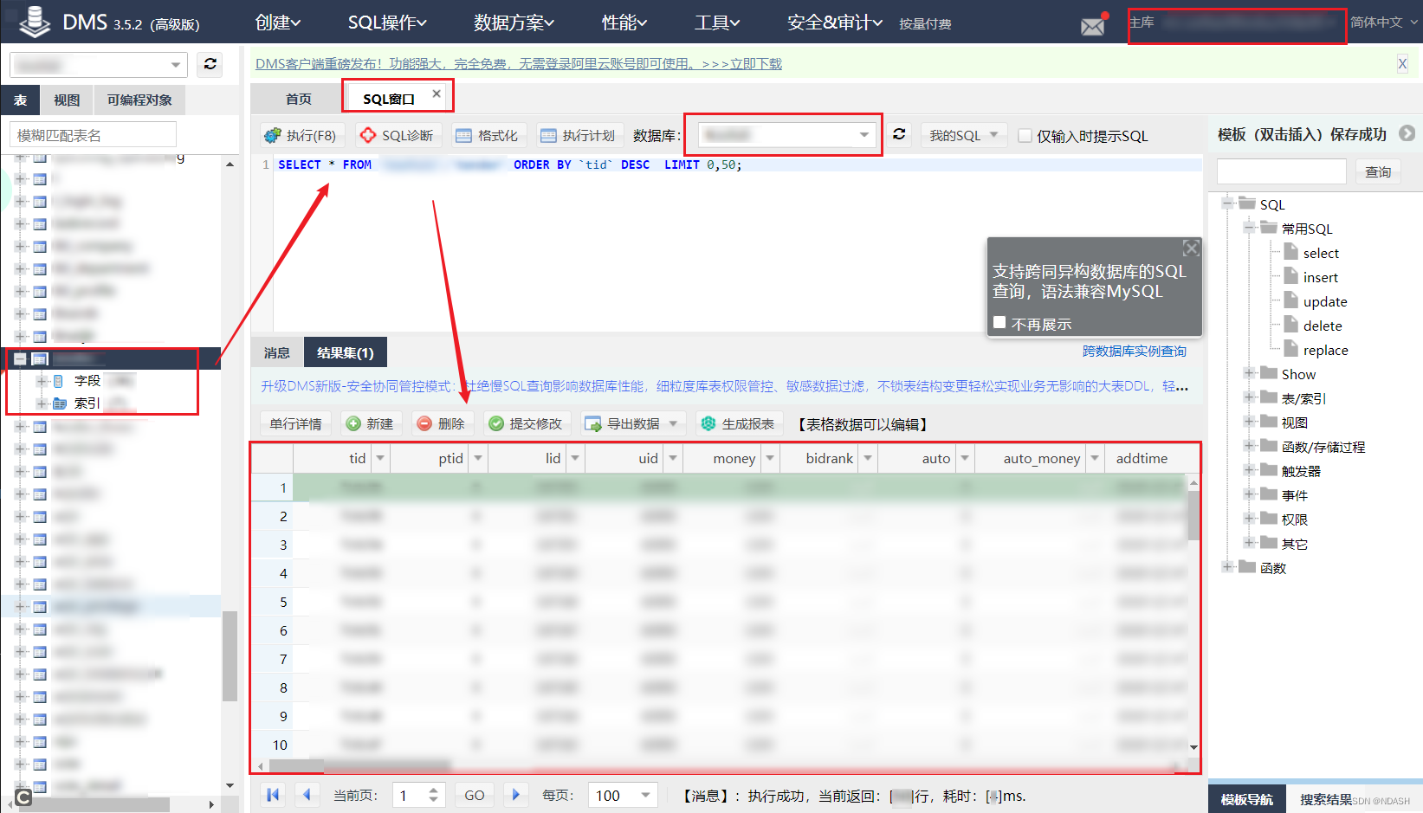
Task: Expand the 索引 node in table tree
Action: (41, 403)
